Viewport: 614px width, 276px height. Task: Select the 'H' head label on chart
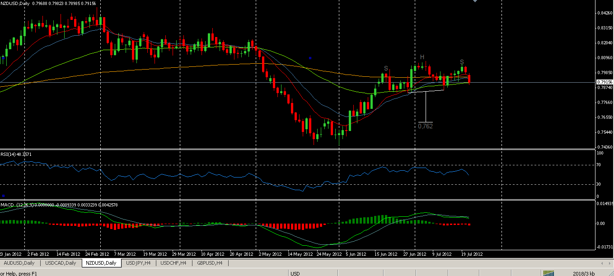coord(422,57)
